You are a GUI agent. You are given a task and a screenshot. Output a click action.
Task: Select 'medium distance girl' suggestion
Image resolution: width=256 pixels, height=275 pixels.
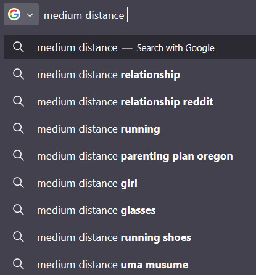point(130,183)
